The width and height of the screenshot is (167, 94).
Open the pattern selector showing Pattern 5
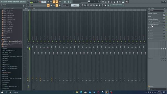pyautogui.click(x=75, y=5)
